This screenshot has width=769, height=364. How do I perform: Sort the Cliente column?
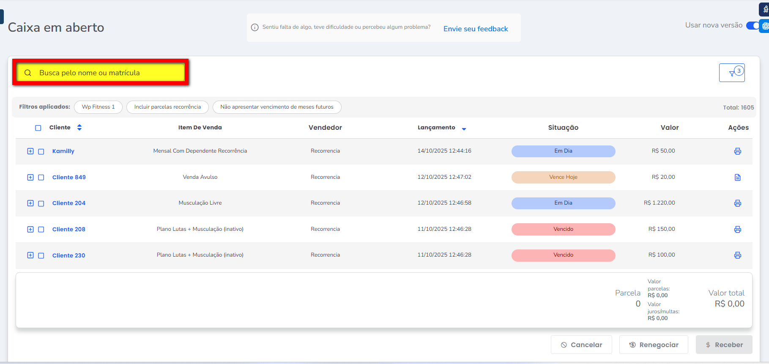tap(79, 128)
